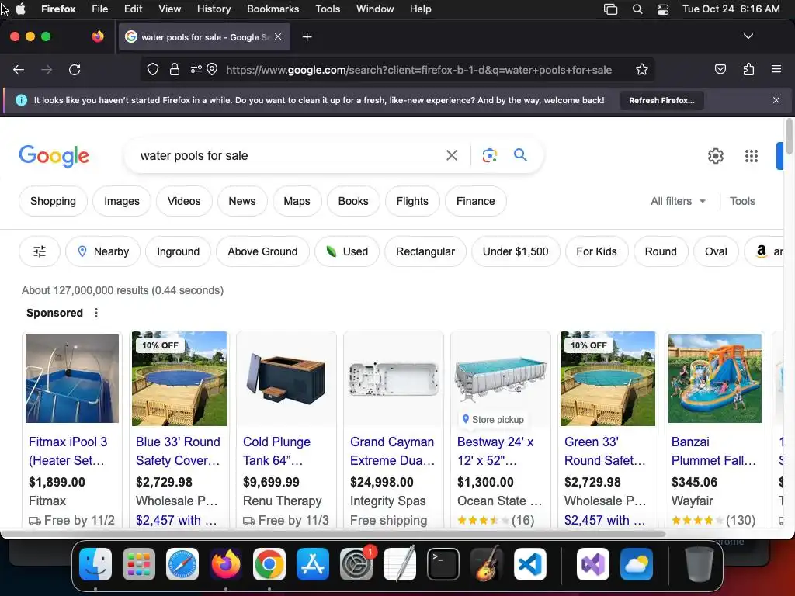Viewport: 795px width, 596px height.
Task: Toggle the Used filter chip
Action: click(x=347, y=251)
